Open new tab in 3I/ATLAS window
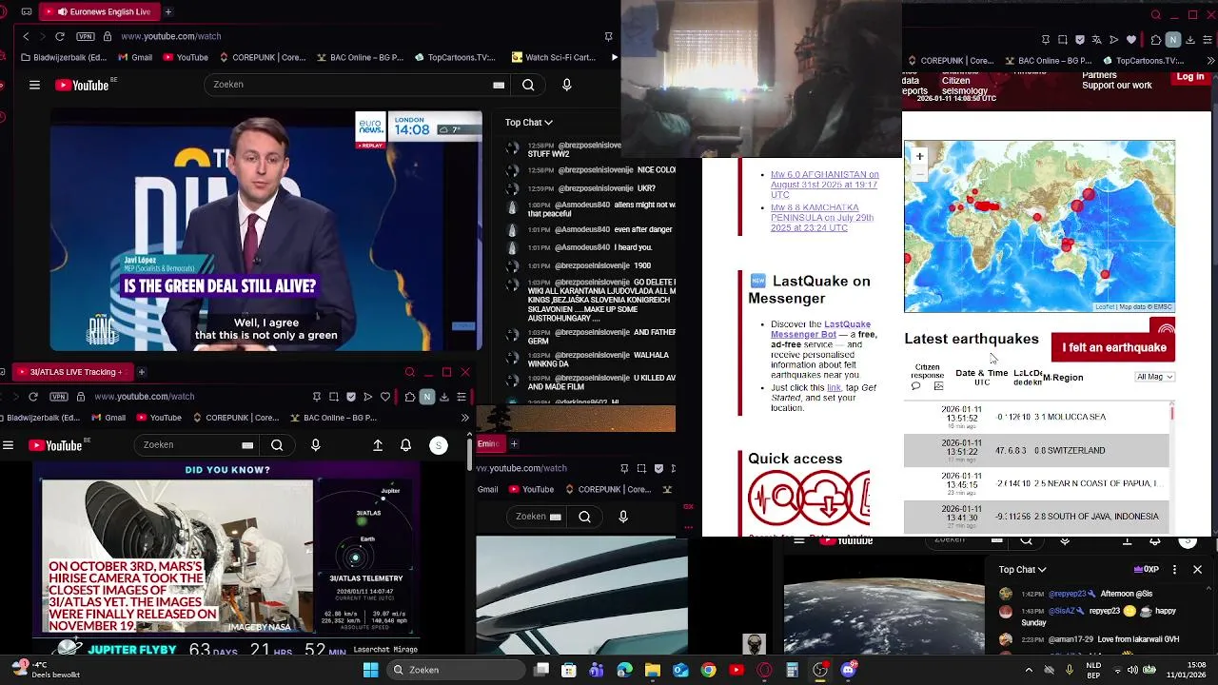The width and height of the screenshot is (1218, 685). 141,372
